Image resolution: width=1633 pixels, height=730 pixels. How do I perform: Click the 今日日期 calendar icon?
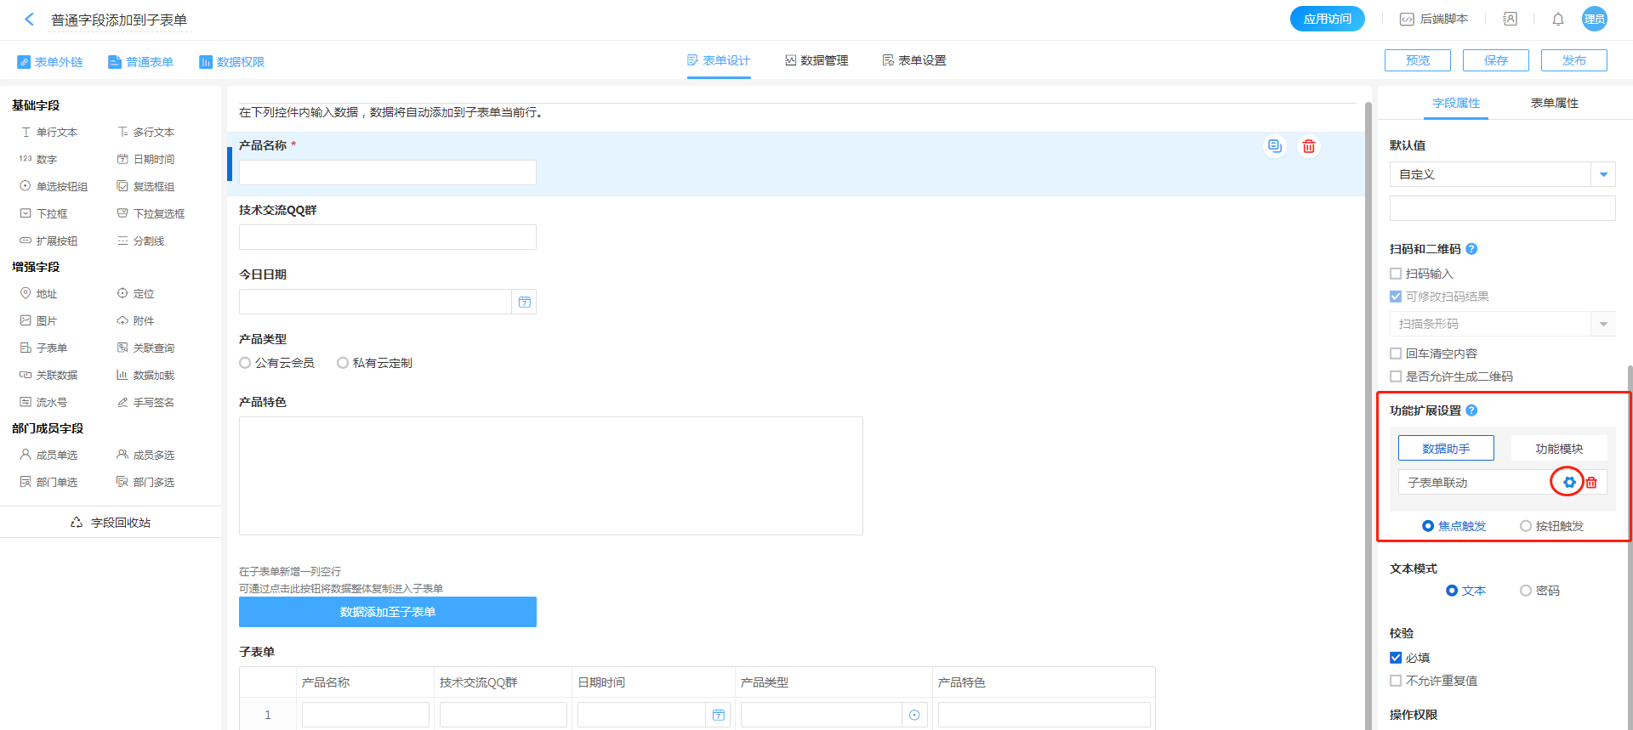524,302
